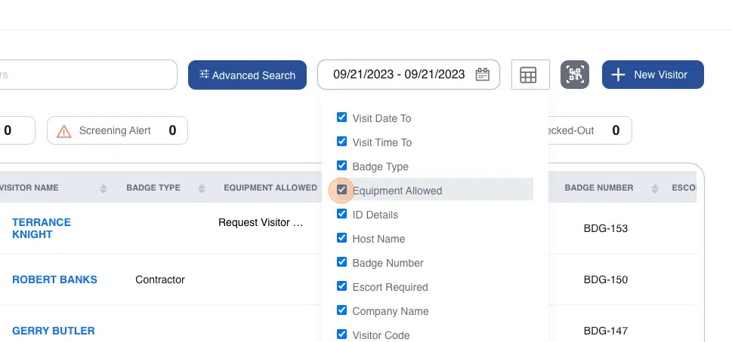Open the date range picker field
Image resolution: width=732 pixels, height=342 pixels.
[x=399, y=75]
